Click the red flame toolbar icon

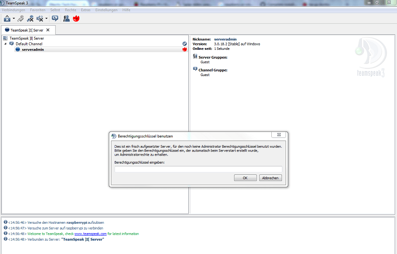(x=76, y=19)
